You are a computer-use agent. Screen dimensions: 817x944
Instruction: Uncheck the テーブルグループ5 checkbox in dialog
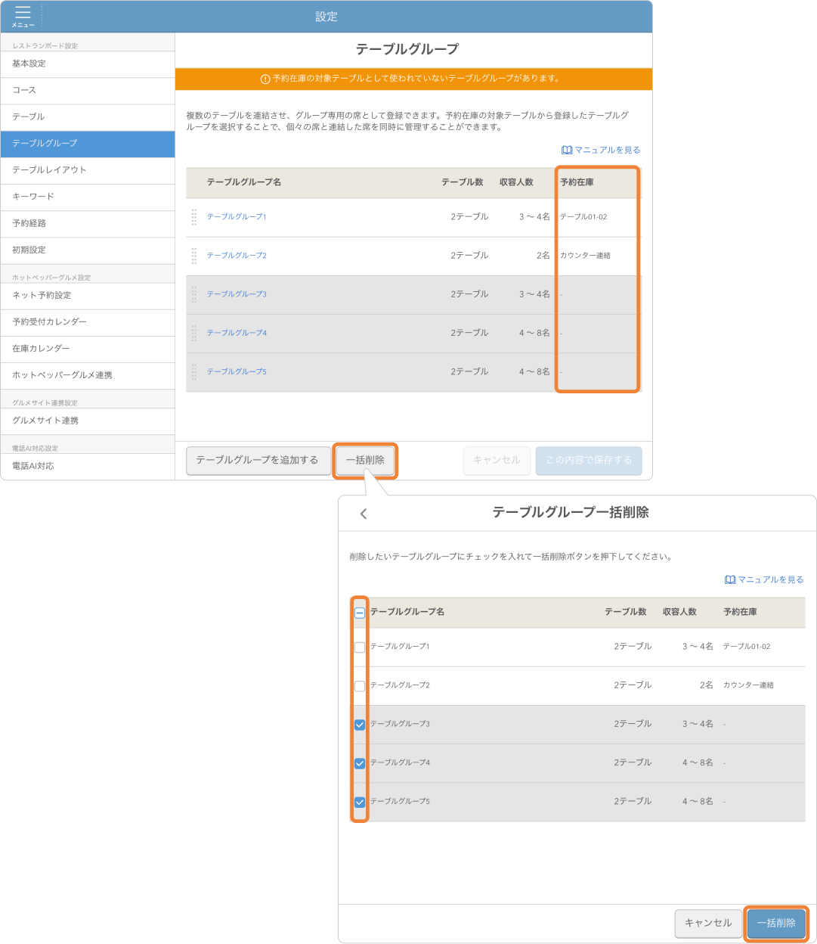(360, 802)
